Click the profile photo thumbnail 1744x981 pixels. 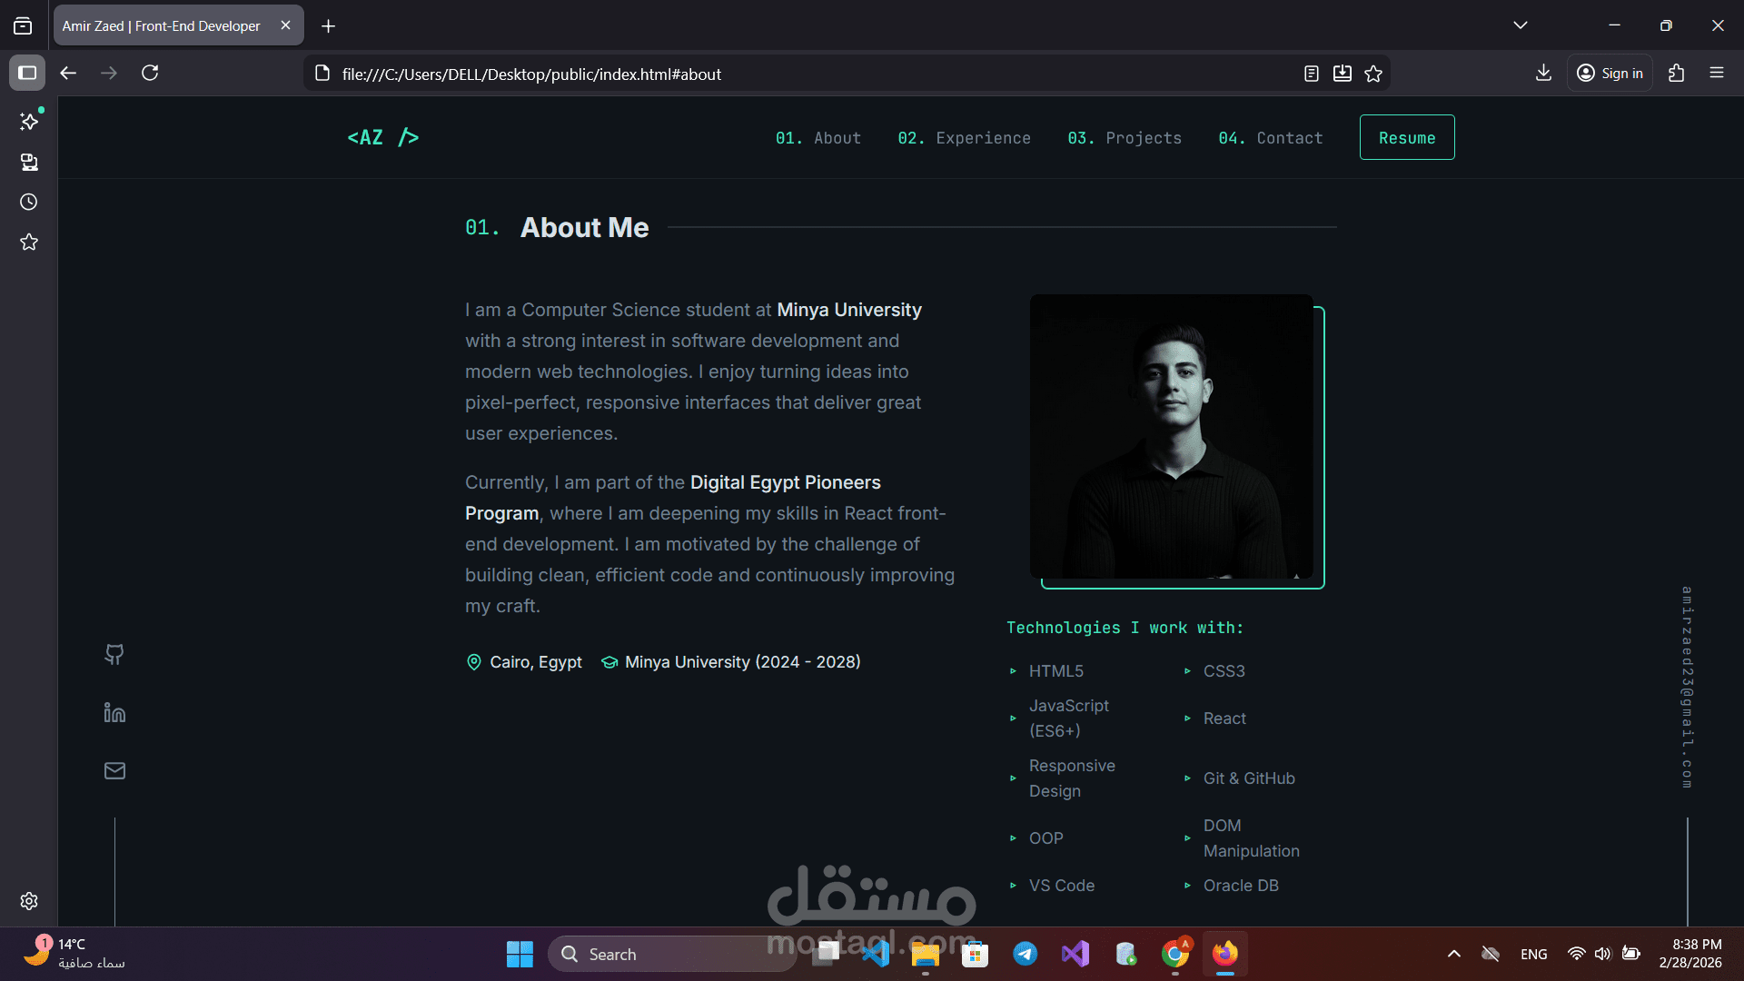click(1171, 437)
